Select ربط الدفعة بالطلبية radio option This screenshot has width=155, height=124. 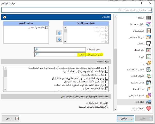click(x=107, y=103)
